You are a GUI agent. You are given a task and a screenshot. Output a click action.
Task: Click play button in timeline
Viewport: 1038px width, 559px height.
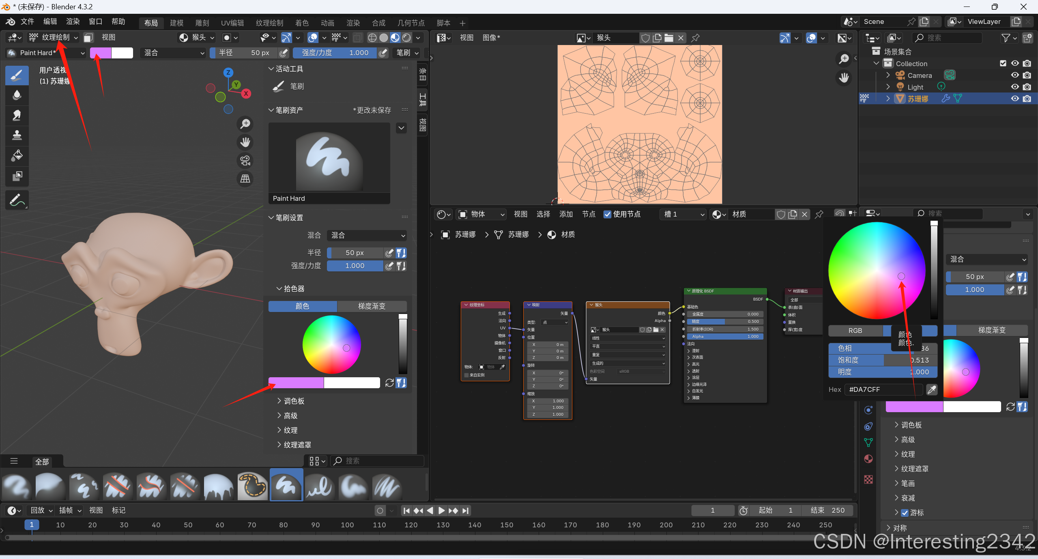[x=442, y=511]
